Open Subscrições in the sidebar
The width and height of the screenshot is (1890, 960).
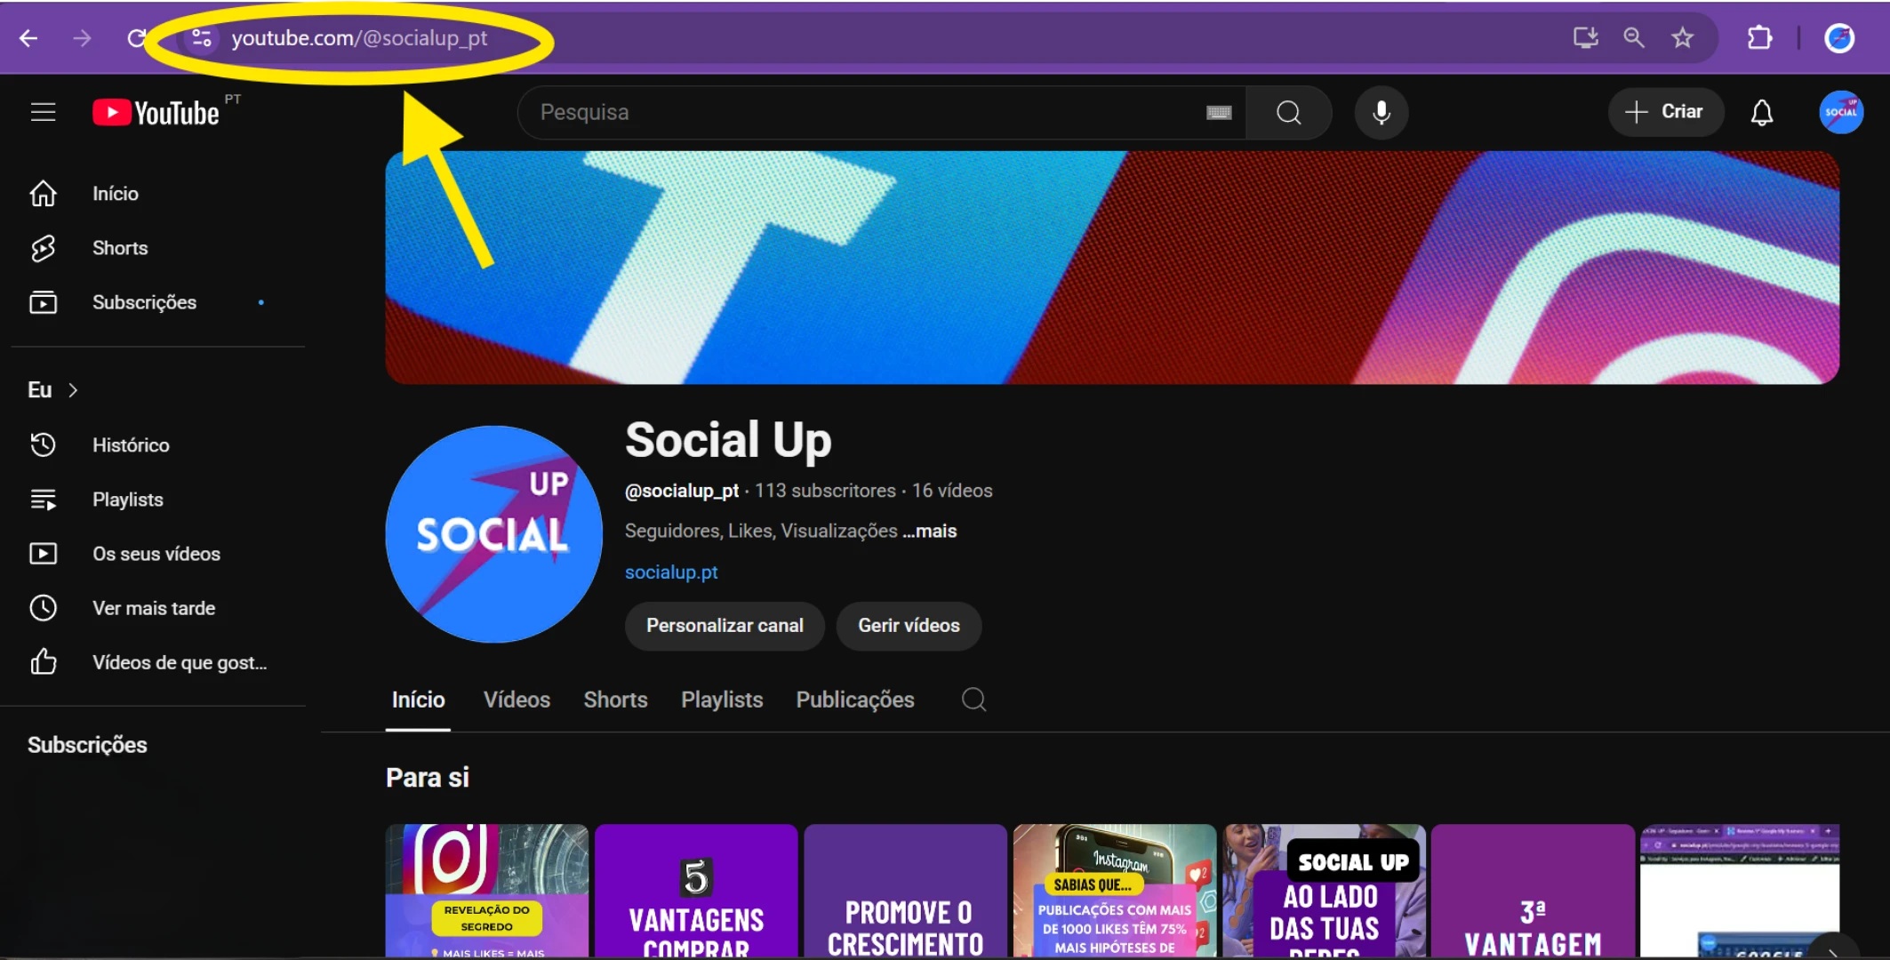click(156, 302)
